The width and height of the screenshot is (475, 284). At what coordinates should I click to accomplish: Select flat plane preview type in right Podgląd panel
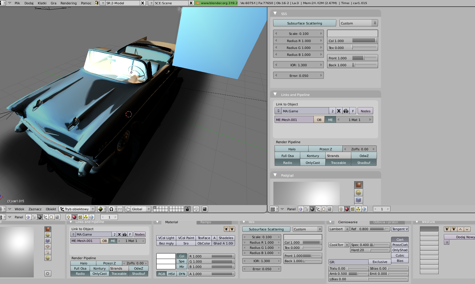(358, 185)
